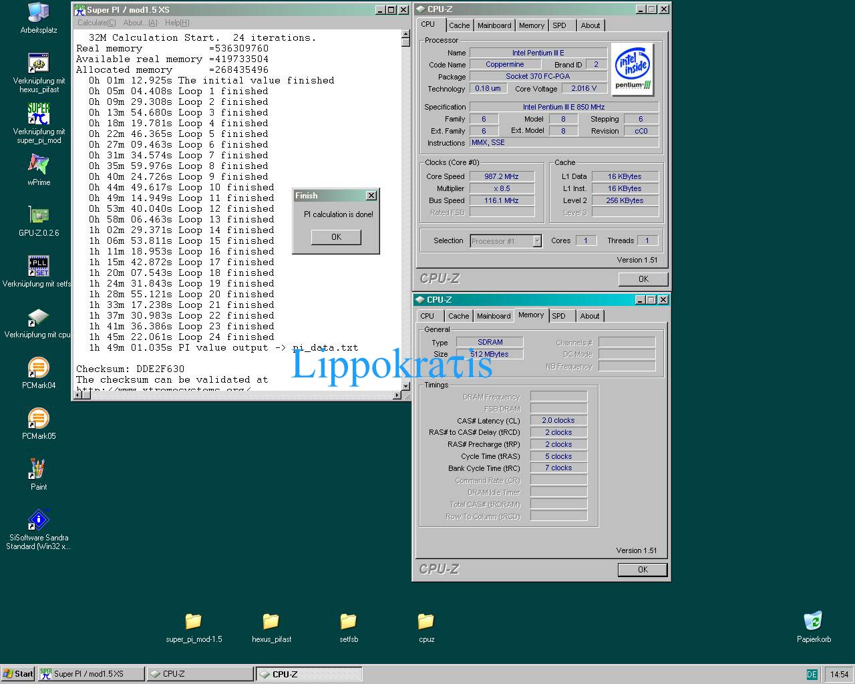Open the cpuz shortcut on desktop
Image resolution: width=855 pixels, height=684 pixels.
tap(39, 317)
